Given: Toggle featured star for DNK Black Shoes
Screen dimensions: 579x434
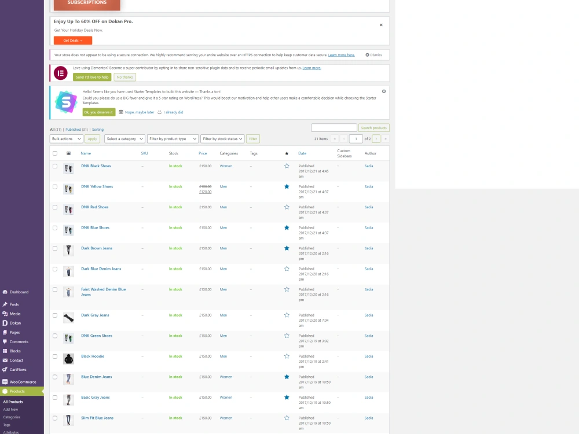Looking at the screenshot, I should 287,166.
